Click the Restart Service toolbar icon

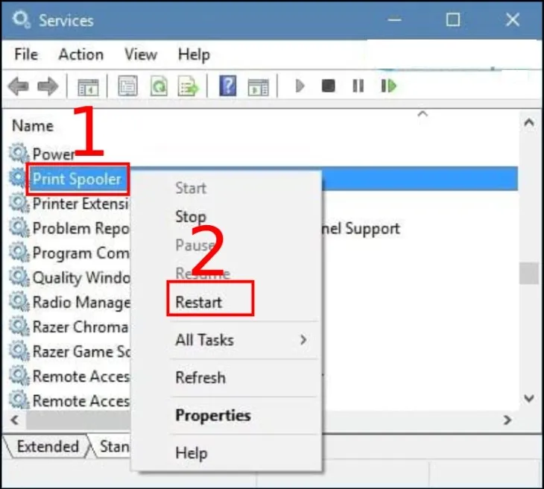coord(388,86)
